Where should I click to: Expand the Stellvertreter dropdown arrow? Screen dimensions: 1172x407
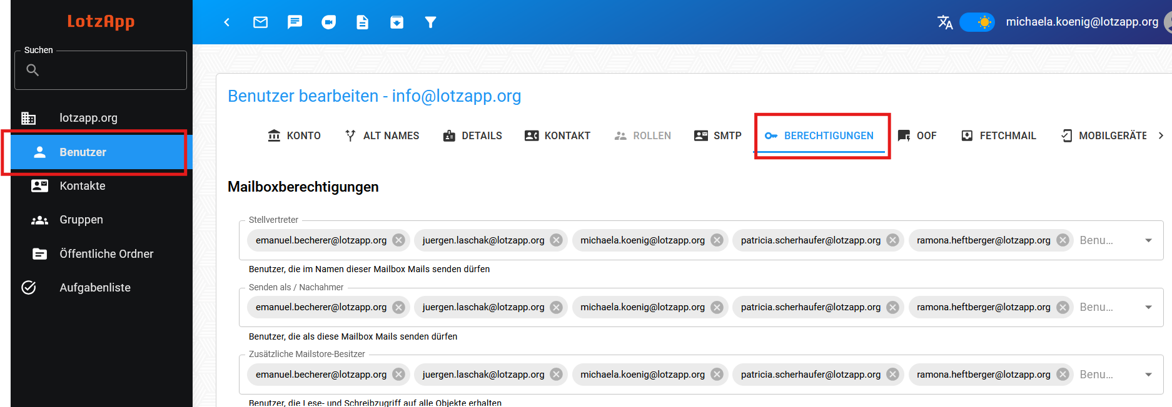click(1148, 240)
